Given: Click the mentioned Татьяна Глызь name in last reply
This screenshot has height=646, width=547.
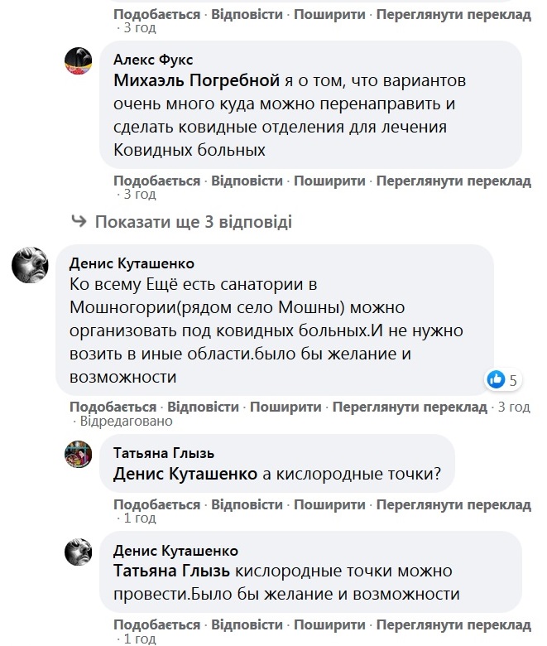Looking at the screenshot, I should coord(172,572).
